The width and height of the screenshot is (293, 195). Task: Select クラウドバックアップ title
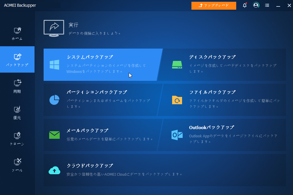pyautogui.click(x=90, y=166)
